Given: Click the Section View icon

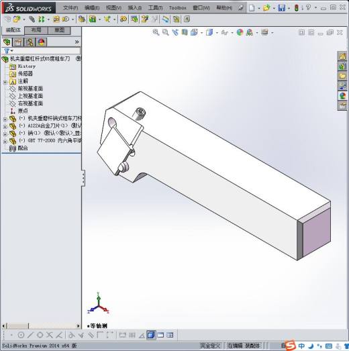Looking at the screenshot, I should (x=185, y=32).
